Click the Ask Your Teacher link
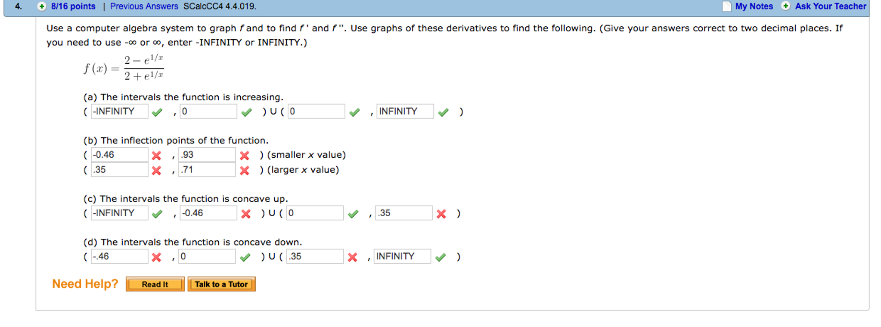The width and height of the screenshot is (881, 327). (831, 6)
